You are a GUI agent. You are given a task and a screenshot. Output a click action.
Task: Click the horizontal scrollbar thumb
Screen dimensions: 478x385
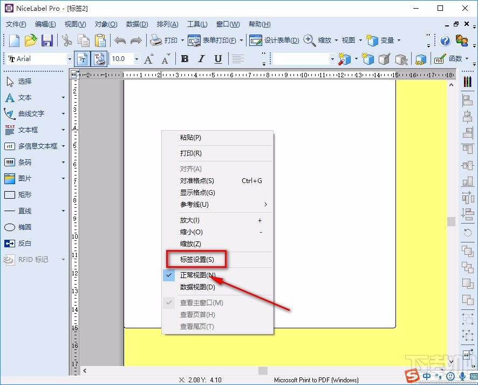point(263,370)
